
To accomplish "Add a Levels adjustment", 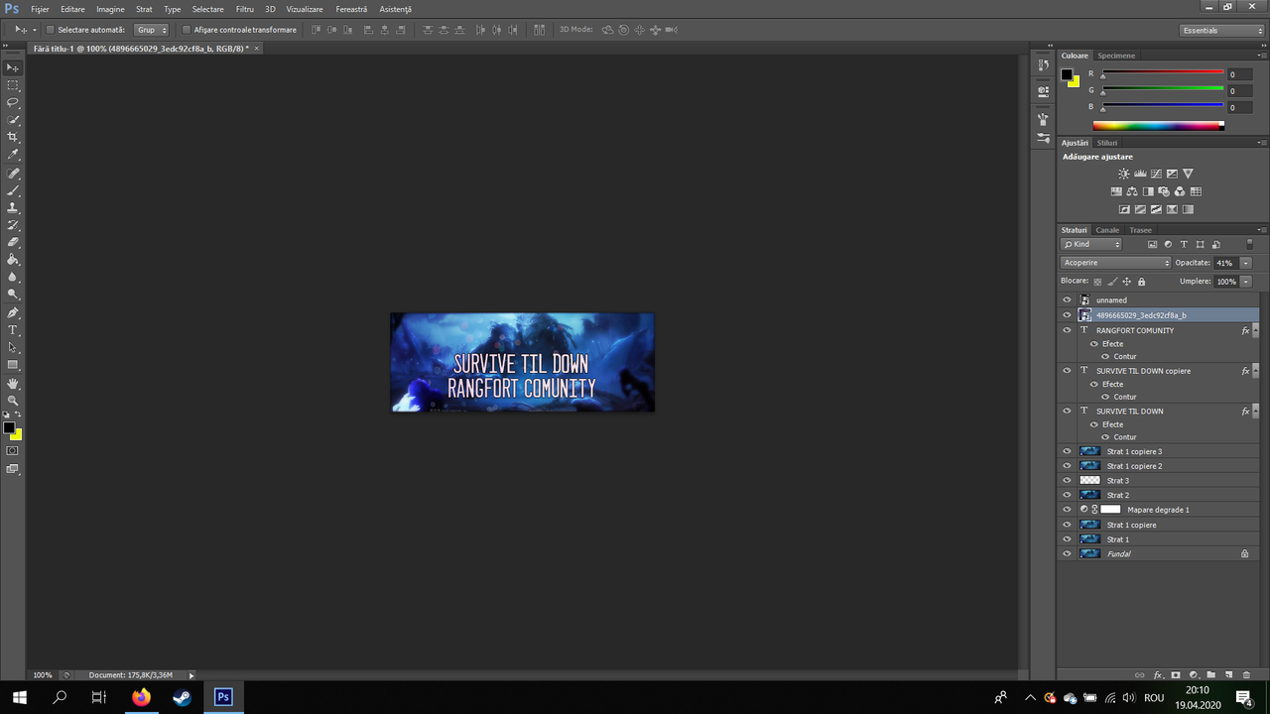I will click(x=1140, y=174).
